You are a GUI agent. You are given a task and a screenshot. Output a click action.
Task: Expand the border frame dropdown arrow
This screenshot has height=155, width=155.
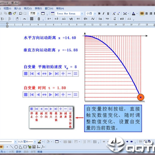coord(60,142)
